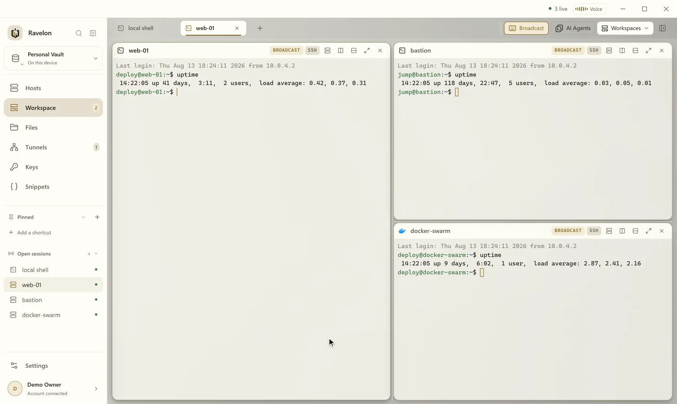
Task: Expand Demo Owner account menu
Action: click(x=53, y=388)
